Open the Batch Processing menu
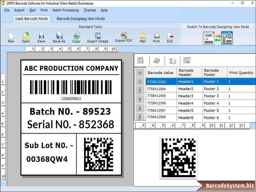256x192 pixels. pyautogui.click(x=65, y=10)
